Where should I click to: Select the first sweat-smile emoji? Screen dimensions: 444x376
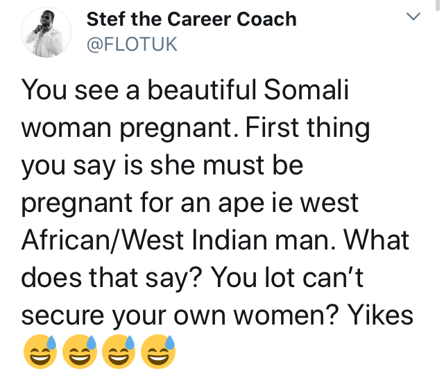click(x=40, y=352)
